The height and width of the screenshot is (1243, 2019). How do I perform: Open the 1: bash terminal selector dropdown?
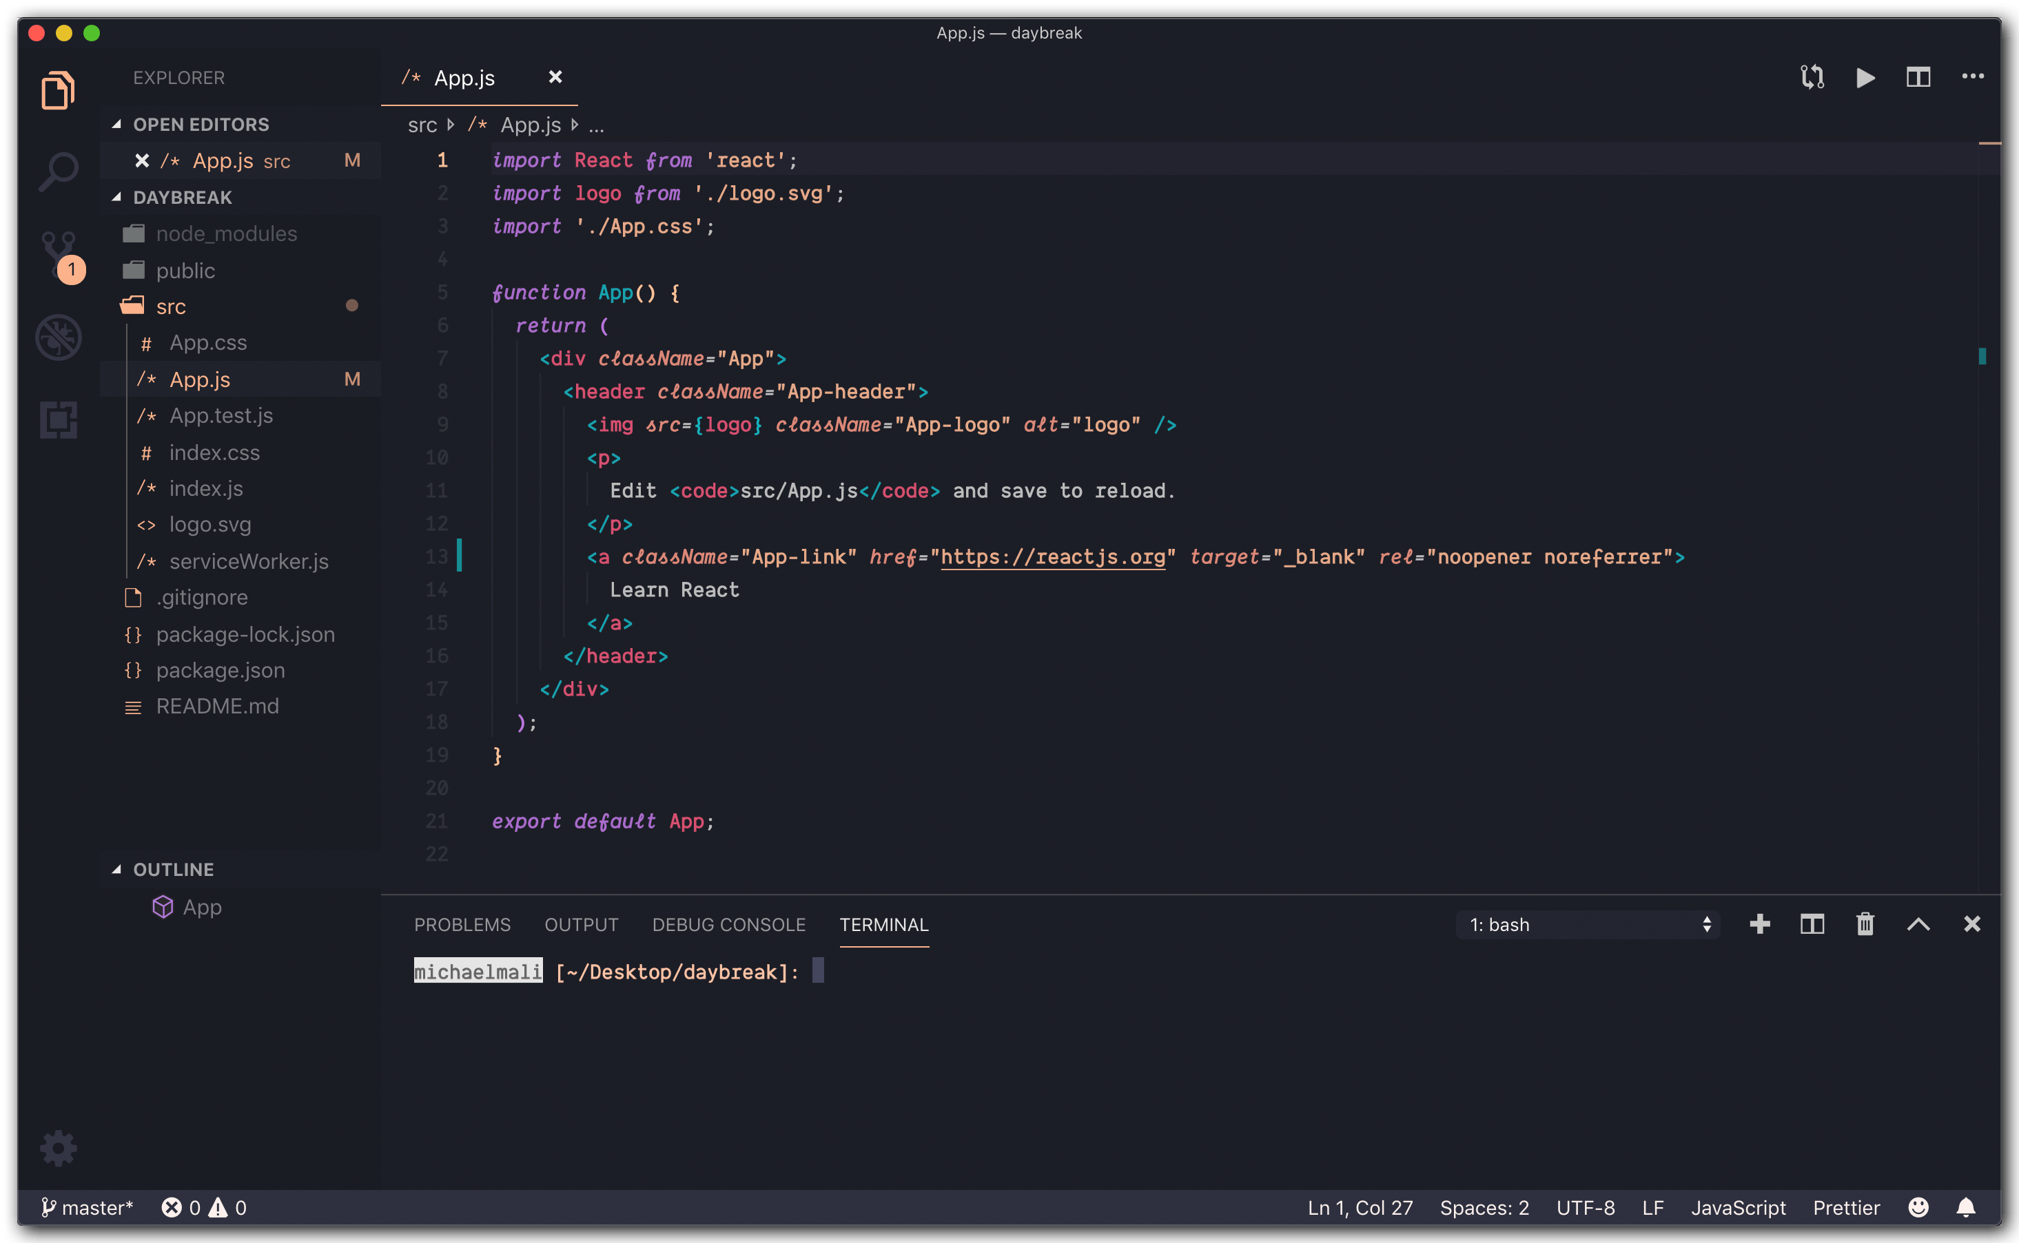point(1588,924)
